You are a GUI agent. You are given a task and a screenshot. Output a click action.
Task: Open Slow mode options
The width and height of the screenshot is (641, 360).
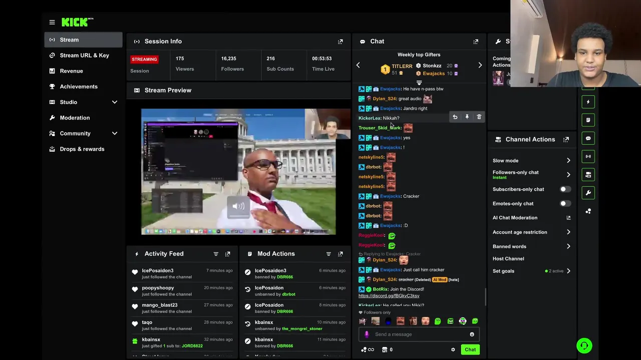coord(531,160)
